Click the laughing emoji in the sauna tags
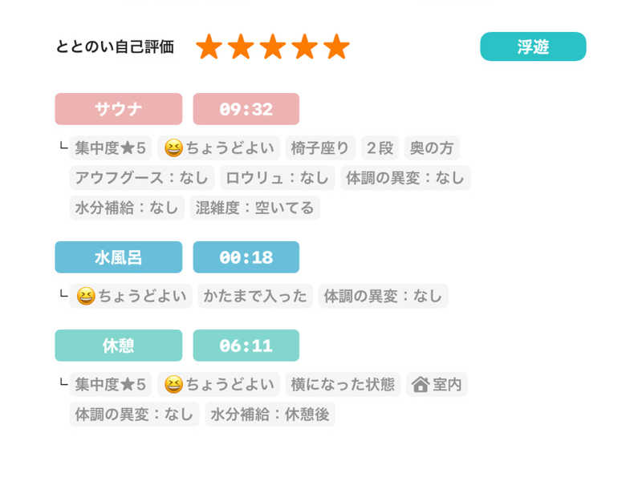 pyautogui.click(x=173, y=148)
